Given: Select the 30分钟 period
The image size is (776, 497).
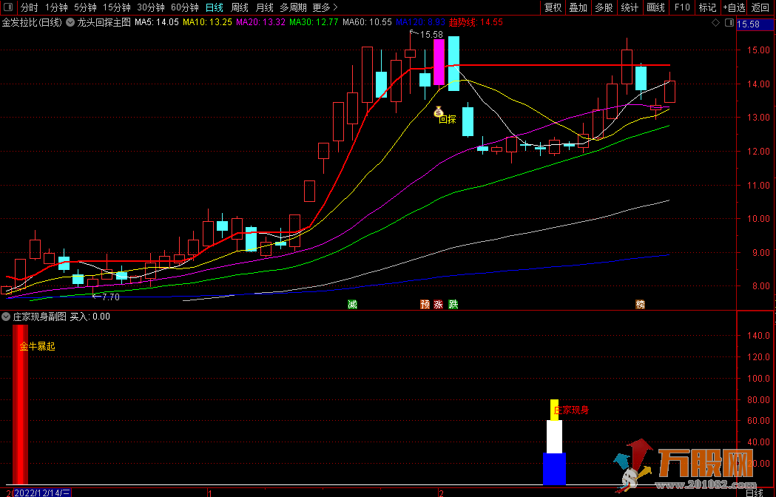Looking at the screenshot, I should coord(150,7).
